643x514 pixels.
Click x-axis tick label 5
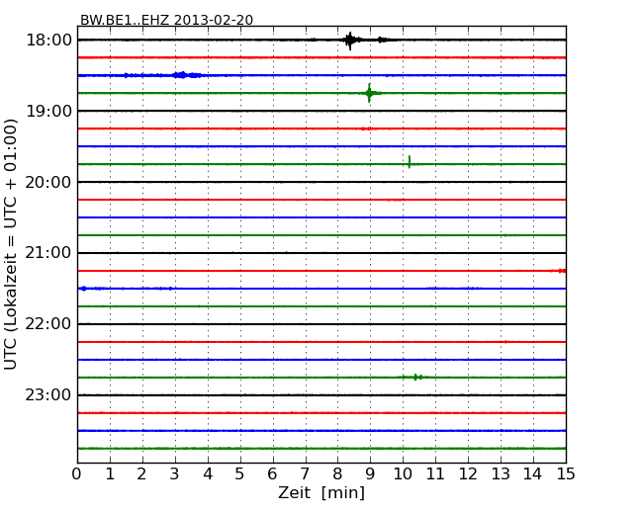tap(240, 473)
